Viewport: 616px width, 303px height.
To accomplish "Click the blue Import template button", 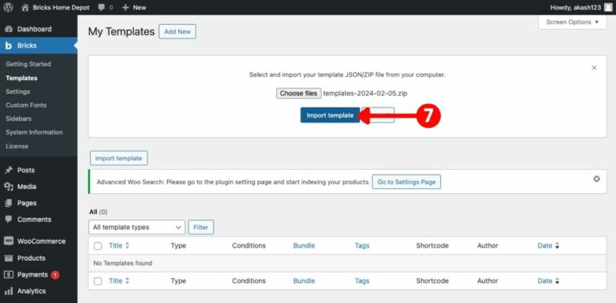I will pyautogui.click(x=330, y=115).
